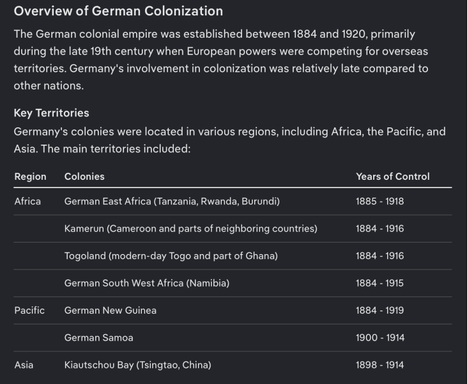This screenshot has width=467, height=384.
Task: Select the 'Years of Control' column header
Action: [392, 177]
